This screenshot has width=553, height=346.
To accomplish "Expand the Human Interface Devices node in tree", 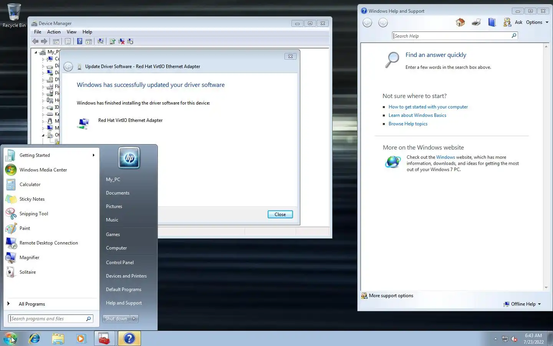I will click(43, 100).
